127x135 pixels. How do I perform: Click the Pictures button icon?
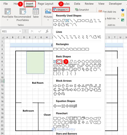pos(48,11)
